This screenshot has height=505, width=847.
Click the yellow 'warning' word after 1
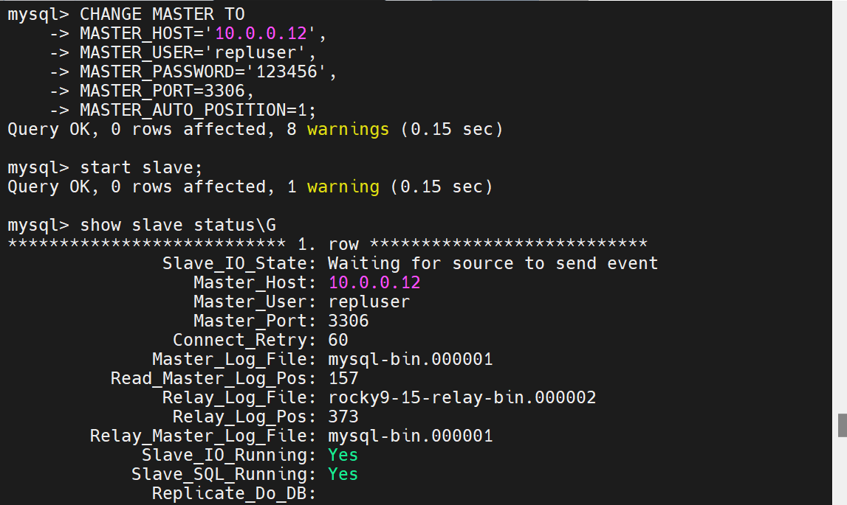click(343, 187)
